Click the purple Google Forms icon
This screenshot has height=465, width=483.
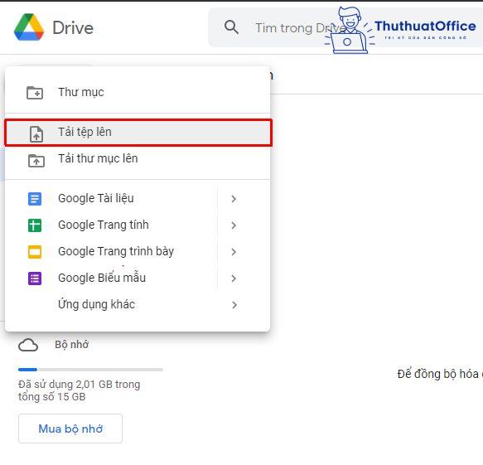(35, 279)
